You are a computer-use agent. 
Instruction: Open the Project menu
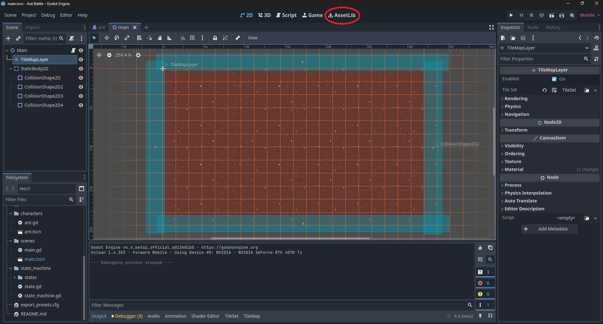29,15
